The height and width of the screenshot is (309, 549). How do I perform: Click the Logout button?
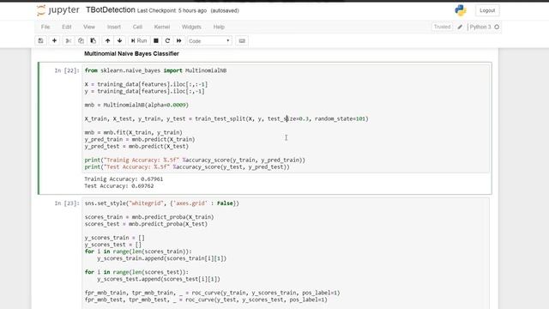point(487,10)
